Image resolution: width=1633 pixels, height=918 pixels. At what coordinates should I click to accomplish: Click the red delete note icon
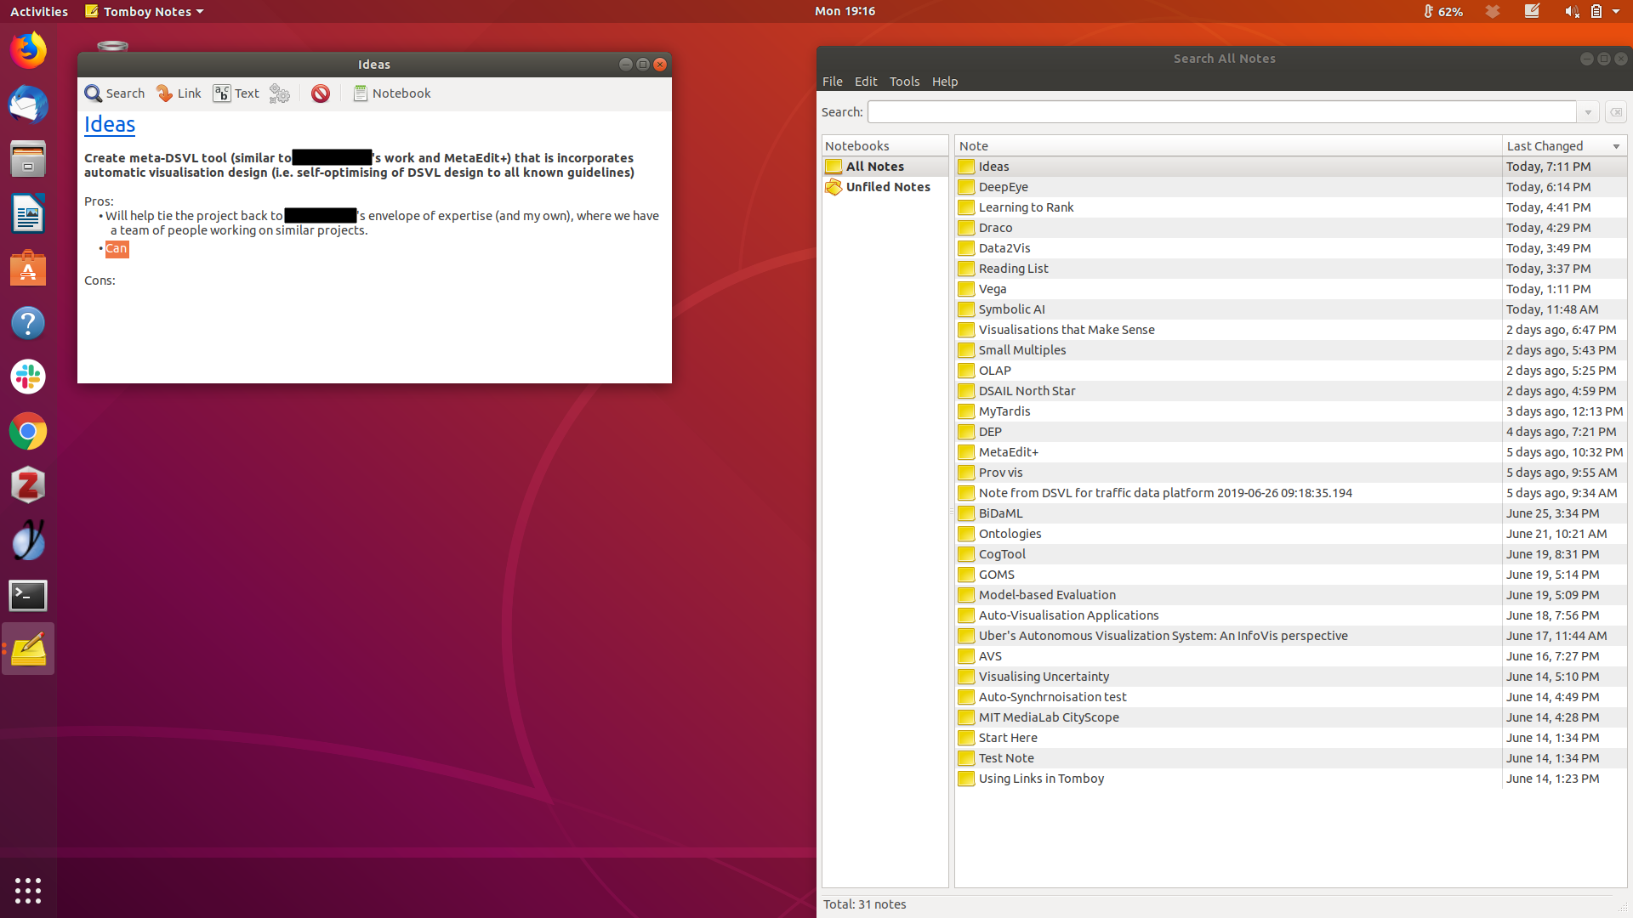320,93
